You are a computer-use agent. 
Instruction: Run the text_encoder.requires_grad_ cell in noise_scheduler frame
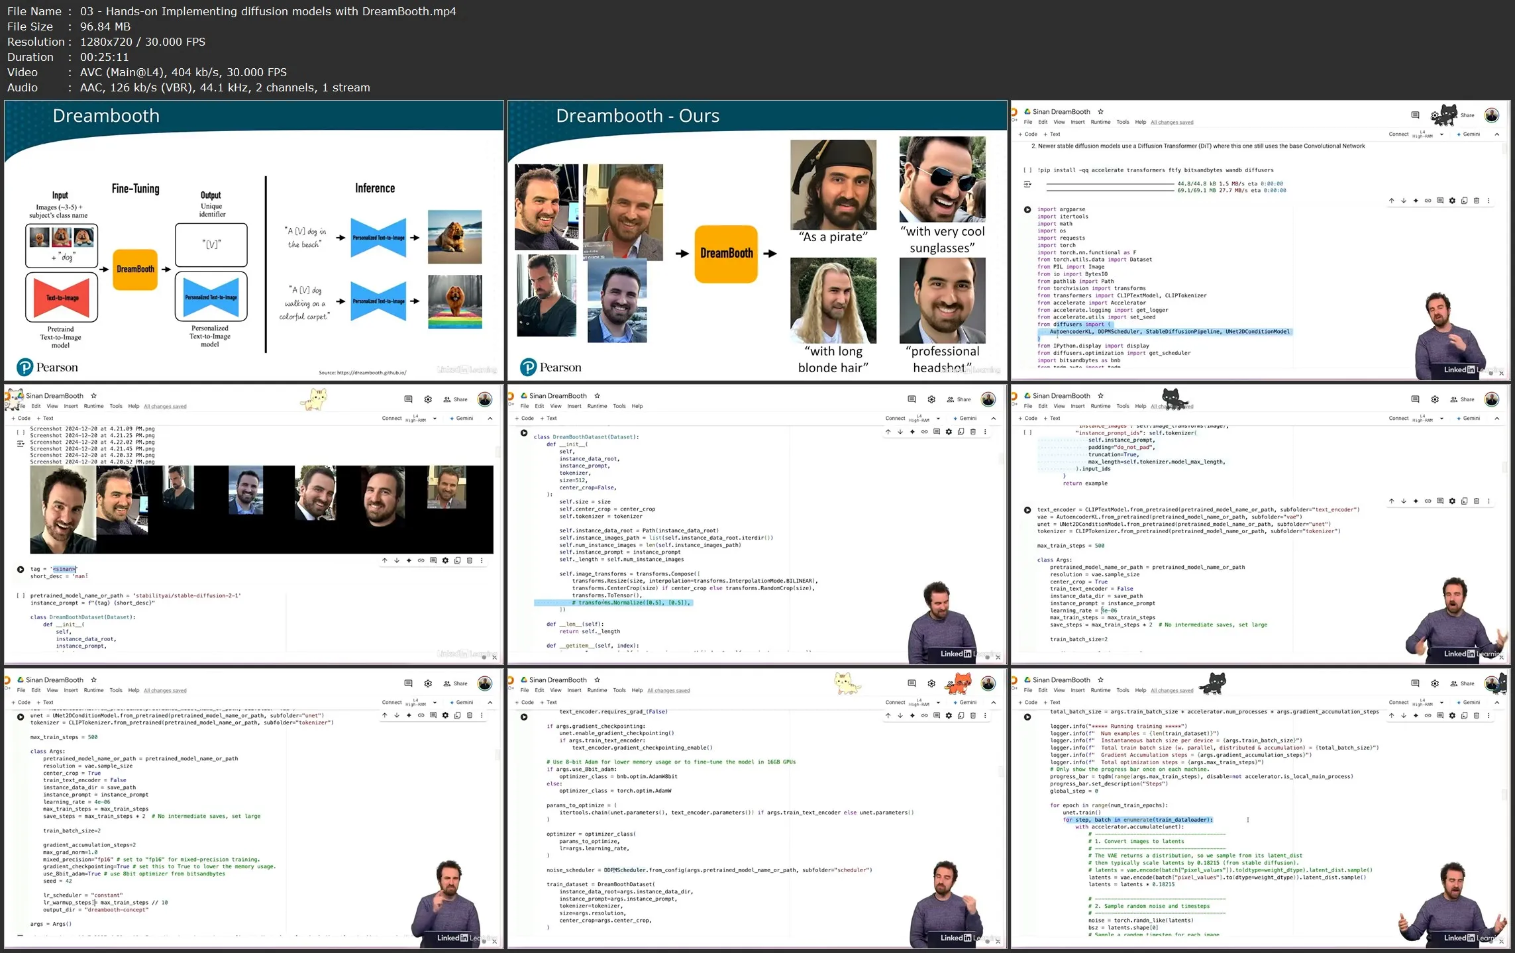(524, 717)
